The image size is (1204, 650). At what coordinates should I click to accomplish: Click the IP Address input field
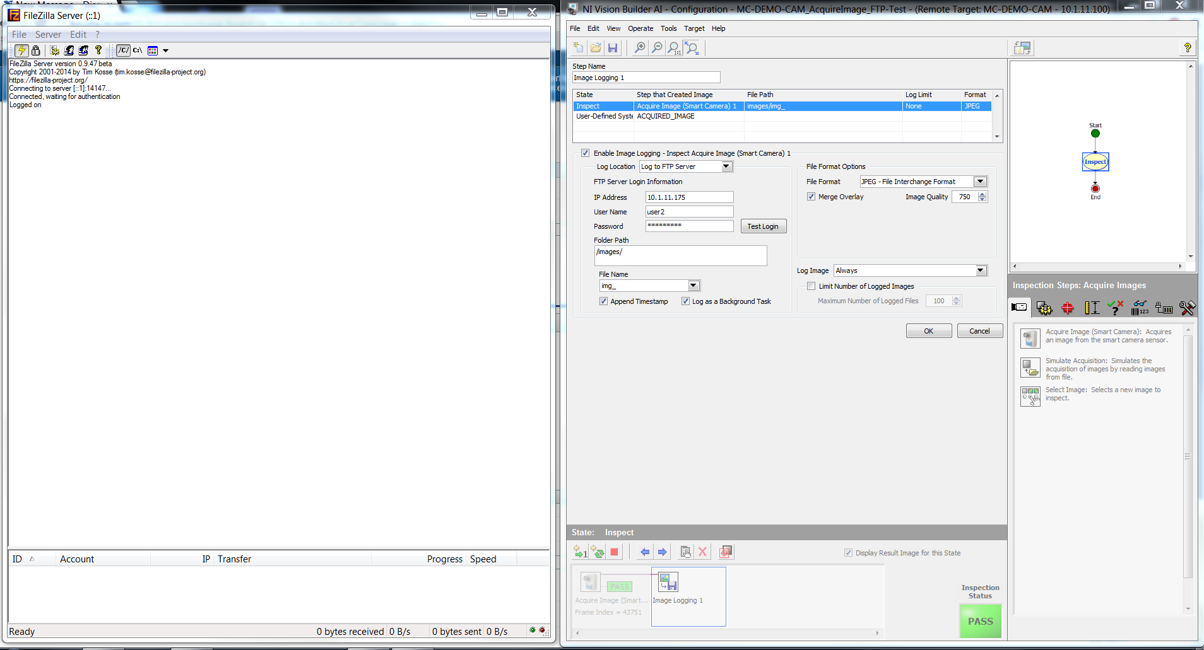689,197
